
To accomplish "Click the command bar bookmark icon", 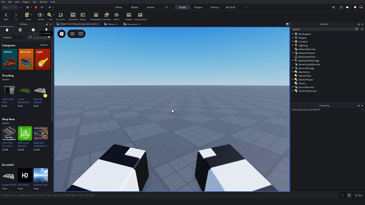I will point(343,195).
